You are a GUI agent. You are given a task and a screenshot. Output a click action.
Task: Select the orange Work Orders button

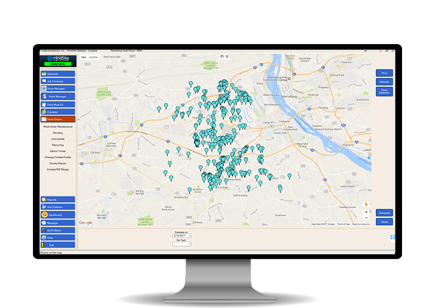coord(58,119)
